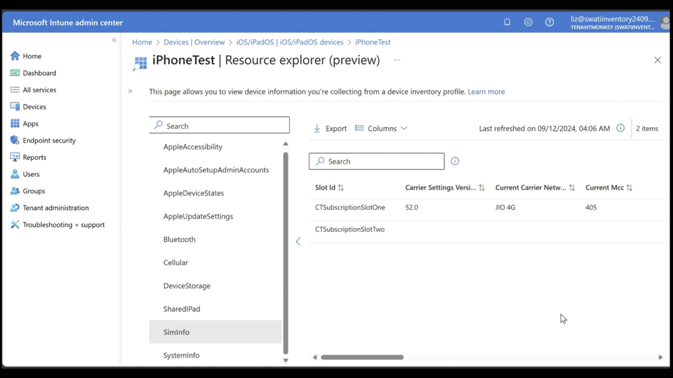Viewport: 673px width, 378px height.
Task: Click the table scroll right arrow
Action: [x=661, y=357]
